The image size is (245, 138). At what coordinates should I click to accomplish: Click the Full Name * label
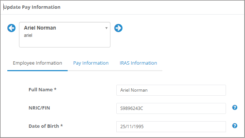[42, 90]
